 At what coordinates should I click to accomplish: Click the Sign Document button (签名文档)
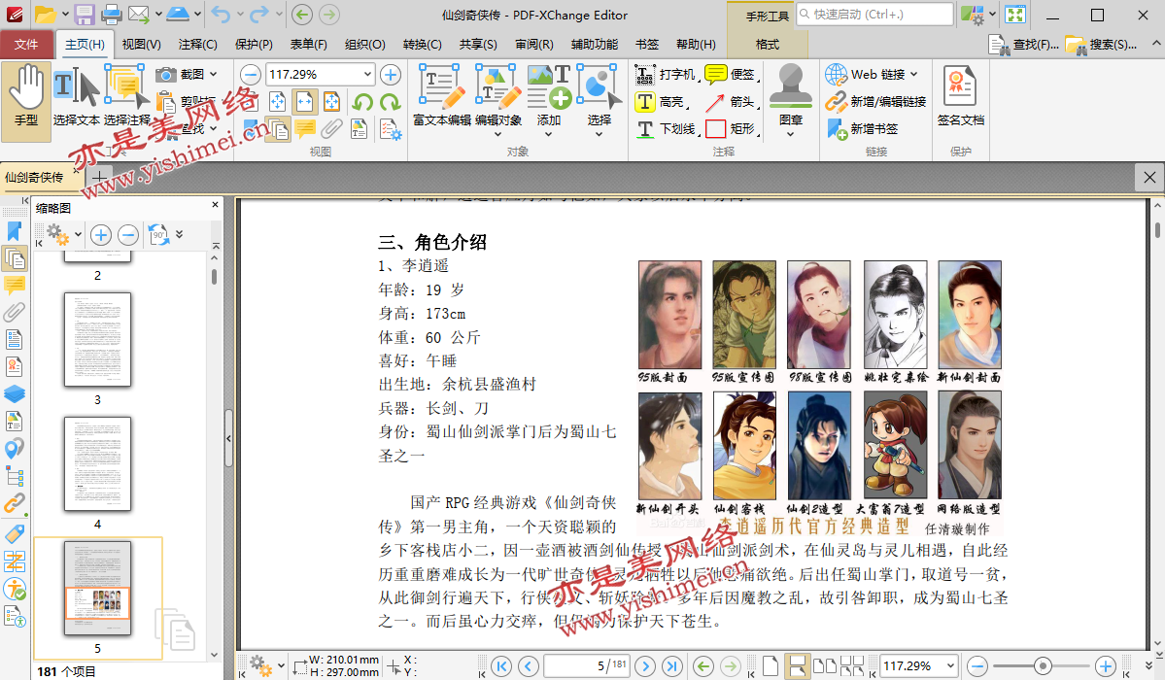[x=960, y=96]
